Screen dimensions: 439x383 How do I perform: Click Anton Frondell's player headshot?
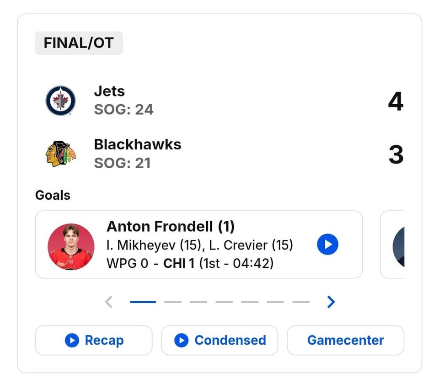click(71, 246)
